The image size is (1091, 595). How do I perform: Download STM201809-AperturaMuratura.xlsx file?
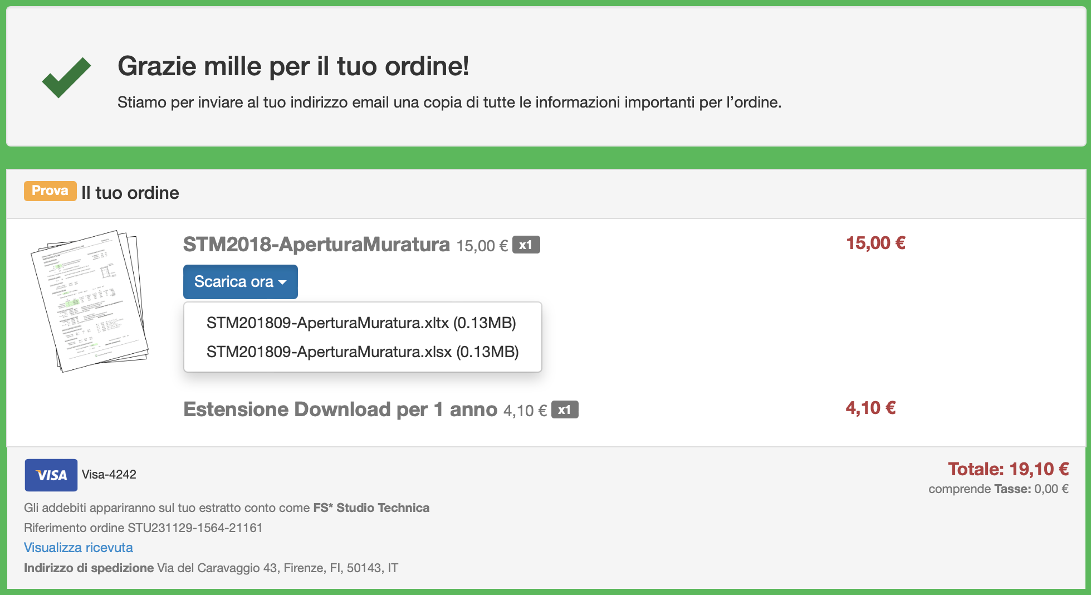tap(363, 352)
